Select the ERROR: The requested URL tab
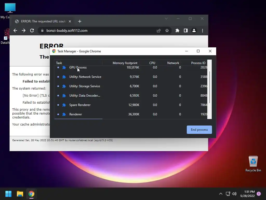The height and width of the screenshot is (200, 266). [x=43, y=21]
